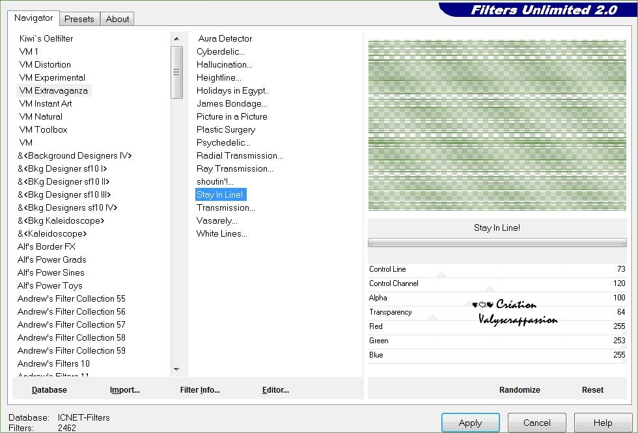Viewport: 638px width, 433px height.
Task: Click the Apply button
Action: 470,423
